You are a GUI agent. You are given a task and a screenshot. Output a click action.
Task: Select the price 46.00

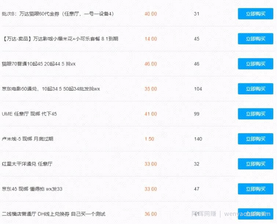151,64
